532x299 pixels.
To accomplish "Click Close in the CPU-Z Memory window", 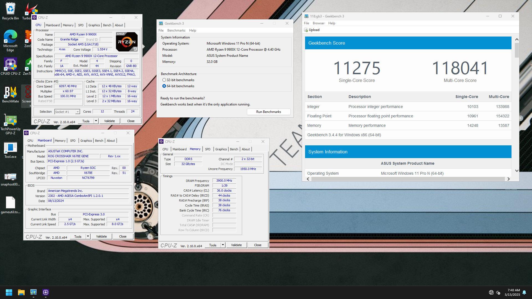I will tap(258, 245).
